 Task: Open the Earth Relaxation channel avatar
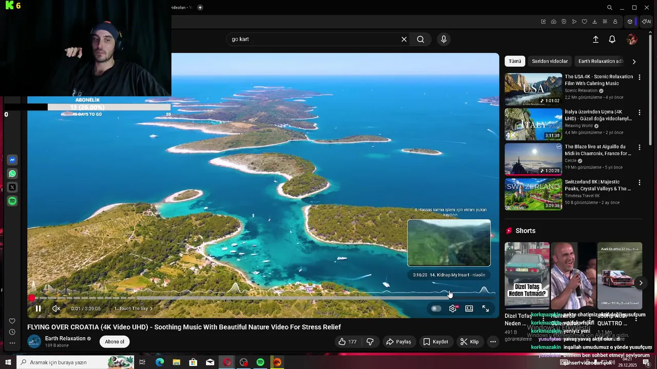click(x=34, y=341)
